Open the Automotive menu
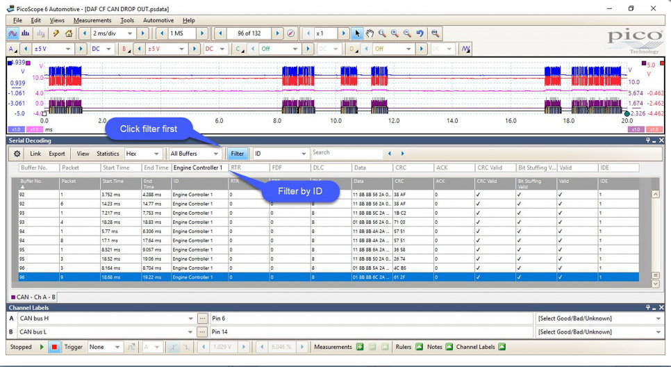This screenshot has width=671, height=367. (158, 20)
